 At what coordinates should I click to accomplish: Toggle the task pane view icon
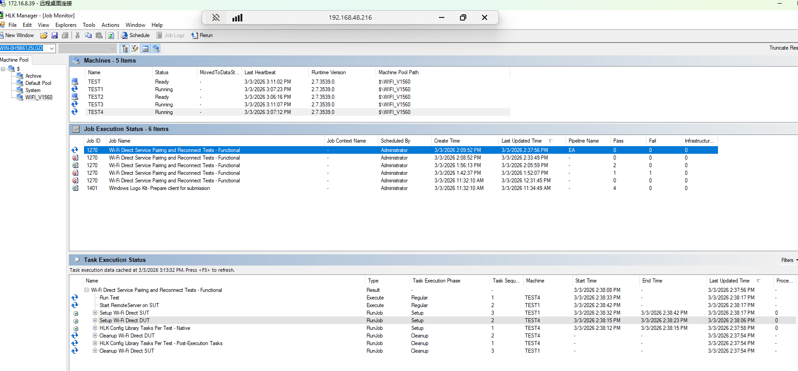click(145, 48)
